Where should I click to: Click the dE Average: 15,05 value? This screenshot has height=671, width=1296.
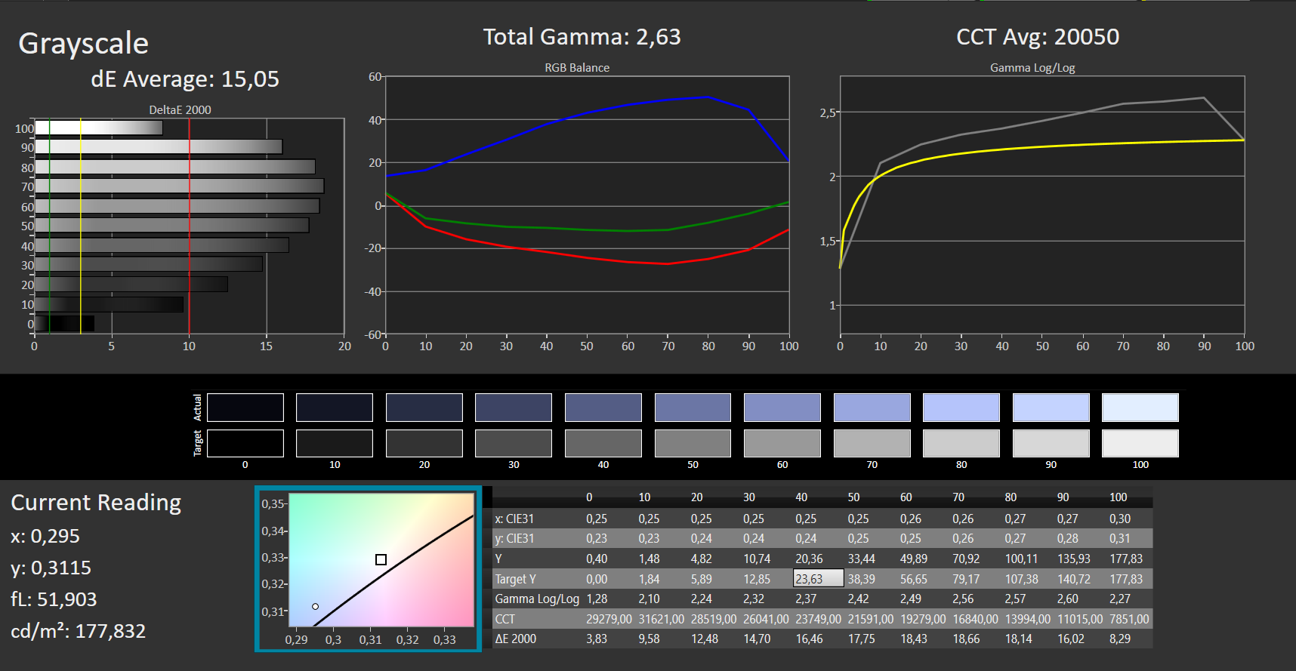pyautogui.click(x=185, y=79)
